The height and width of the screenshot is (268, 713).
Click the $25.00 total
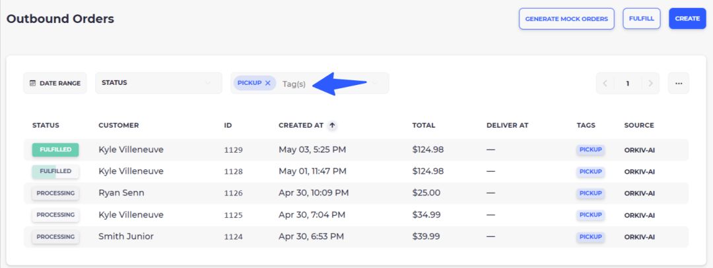[x=426, y=193]
